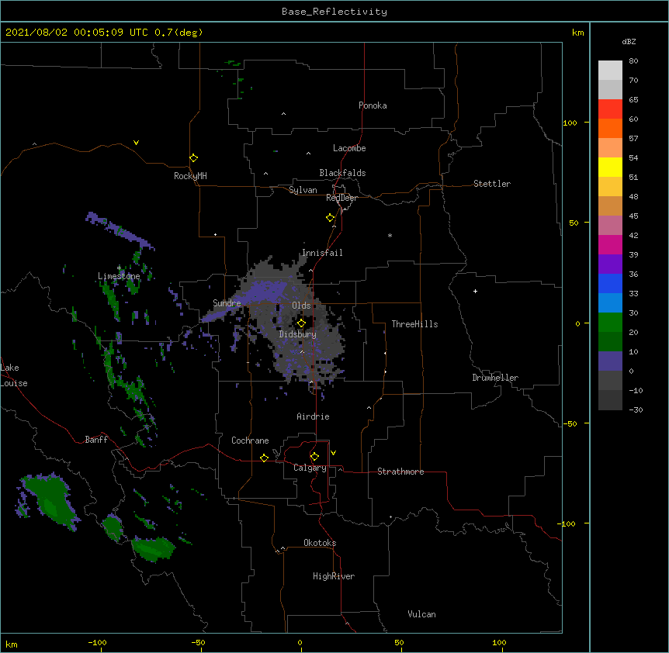The width and height of the screenshot is (669, 653).
Task: Click the dBZ legend heading
Action: pos(629,41)
